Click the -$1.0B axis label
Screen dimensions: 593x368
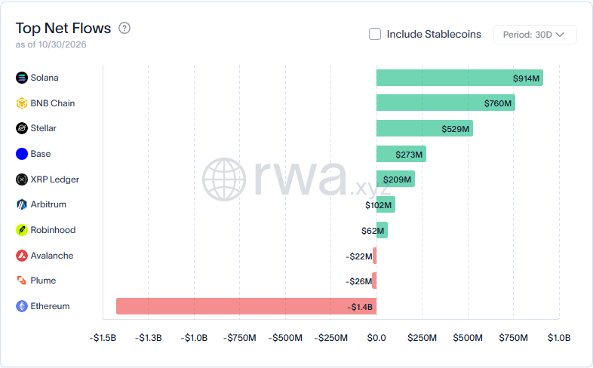click(x=194, y=338)
